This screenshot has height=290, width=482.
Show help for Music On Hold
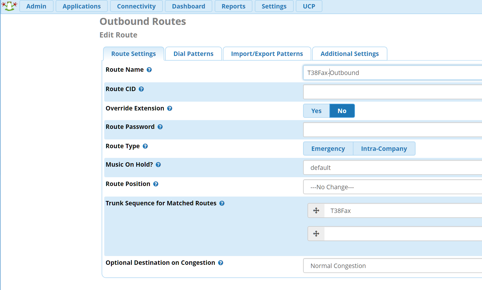158,165
